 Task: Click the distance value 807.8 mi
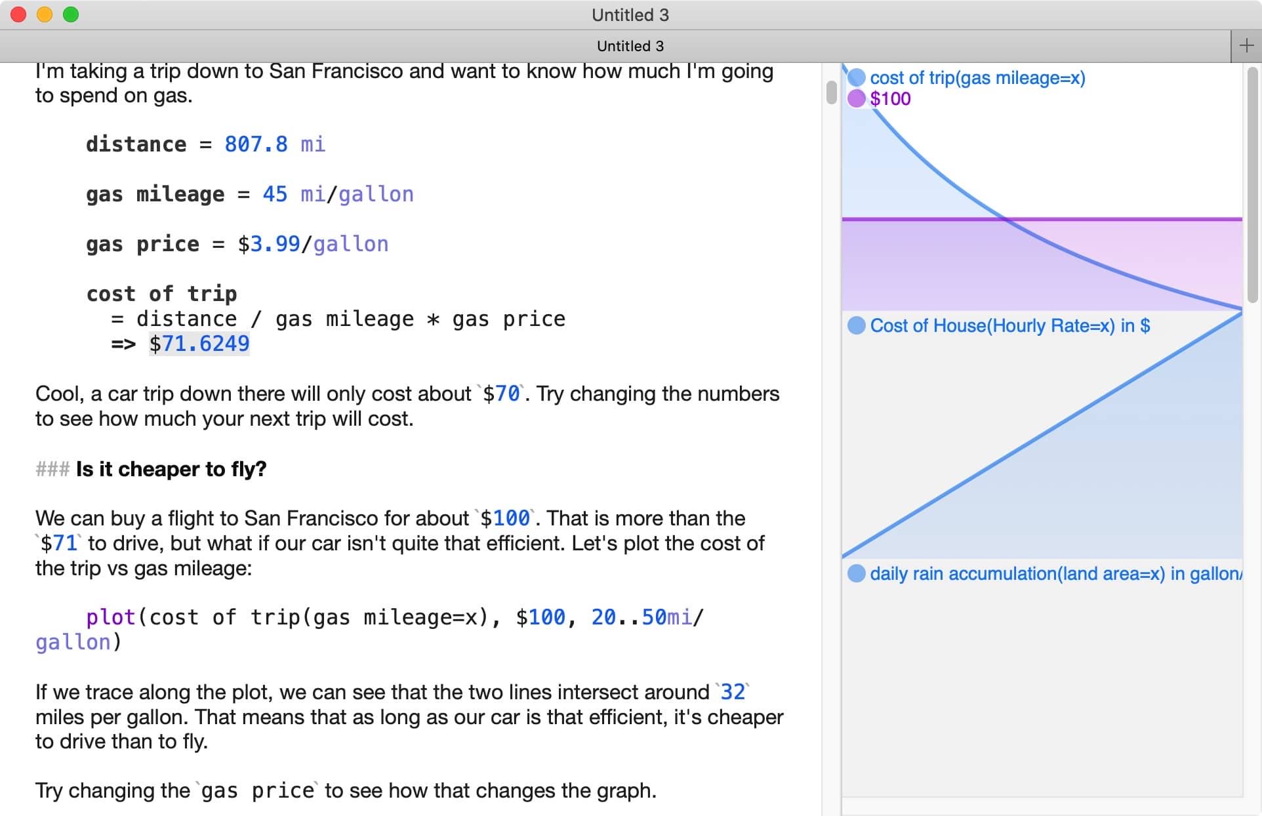tap(275, 144)
